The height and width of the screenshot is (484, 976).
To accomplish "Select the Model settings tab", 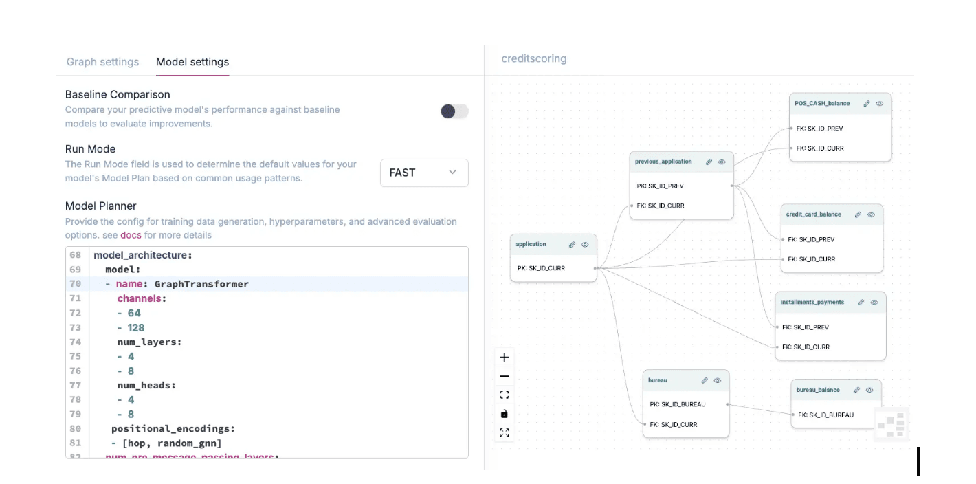I will coord(192,62).
